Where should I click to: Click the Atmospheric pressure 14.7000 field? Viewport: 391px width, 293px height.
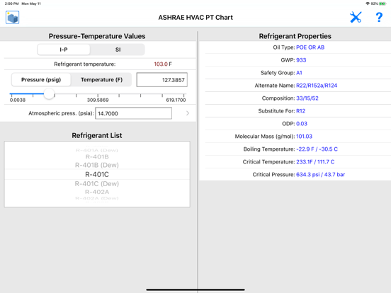133,113
